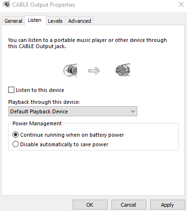Screen dimensions: 187x211
Task: Select Disable automatically to save power
Action: 15,144
